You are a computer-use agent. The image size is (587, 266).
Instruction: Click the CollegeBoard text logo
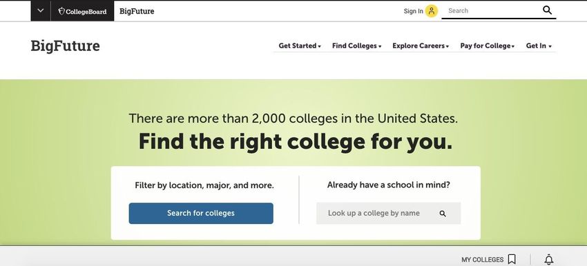coord(86,12)
